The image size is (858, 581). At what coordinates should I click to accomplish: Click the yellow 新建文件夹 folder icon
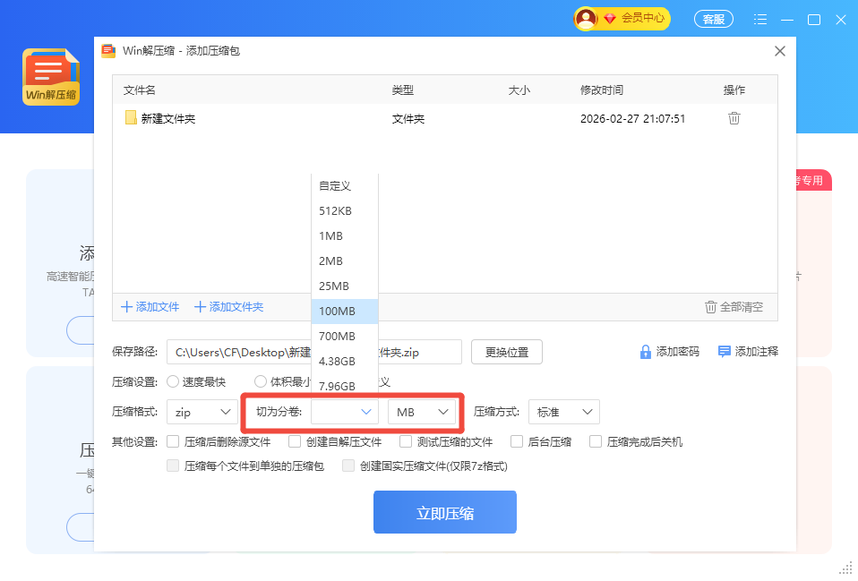pyautogui.click(x=131, y=118)
